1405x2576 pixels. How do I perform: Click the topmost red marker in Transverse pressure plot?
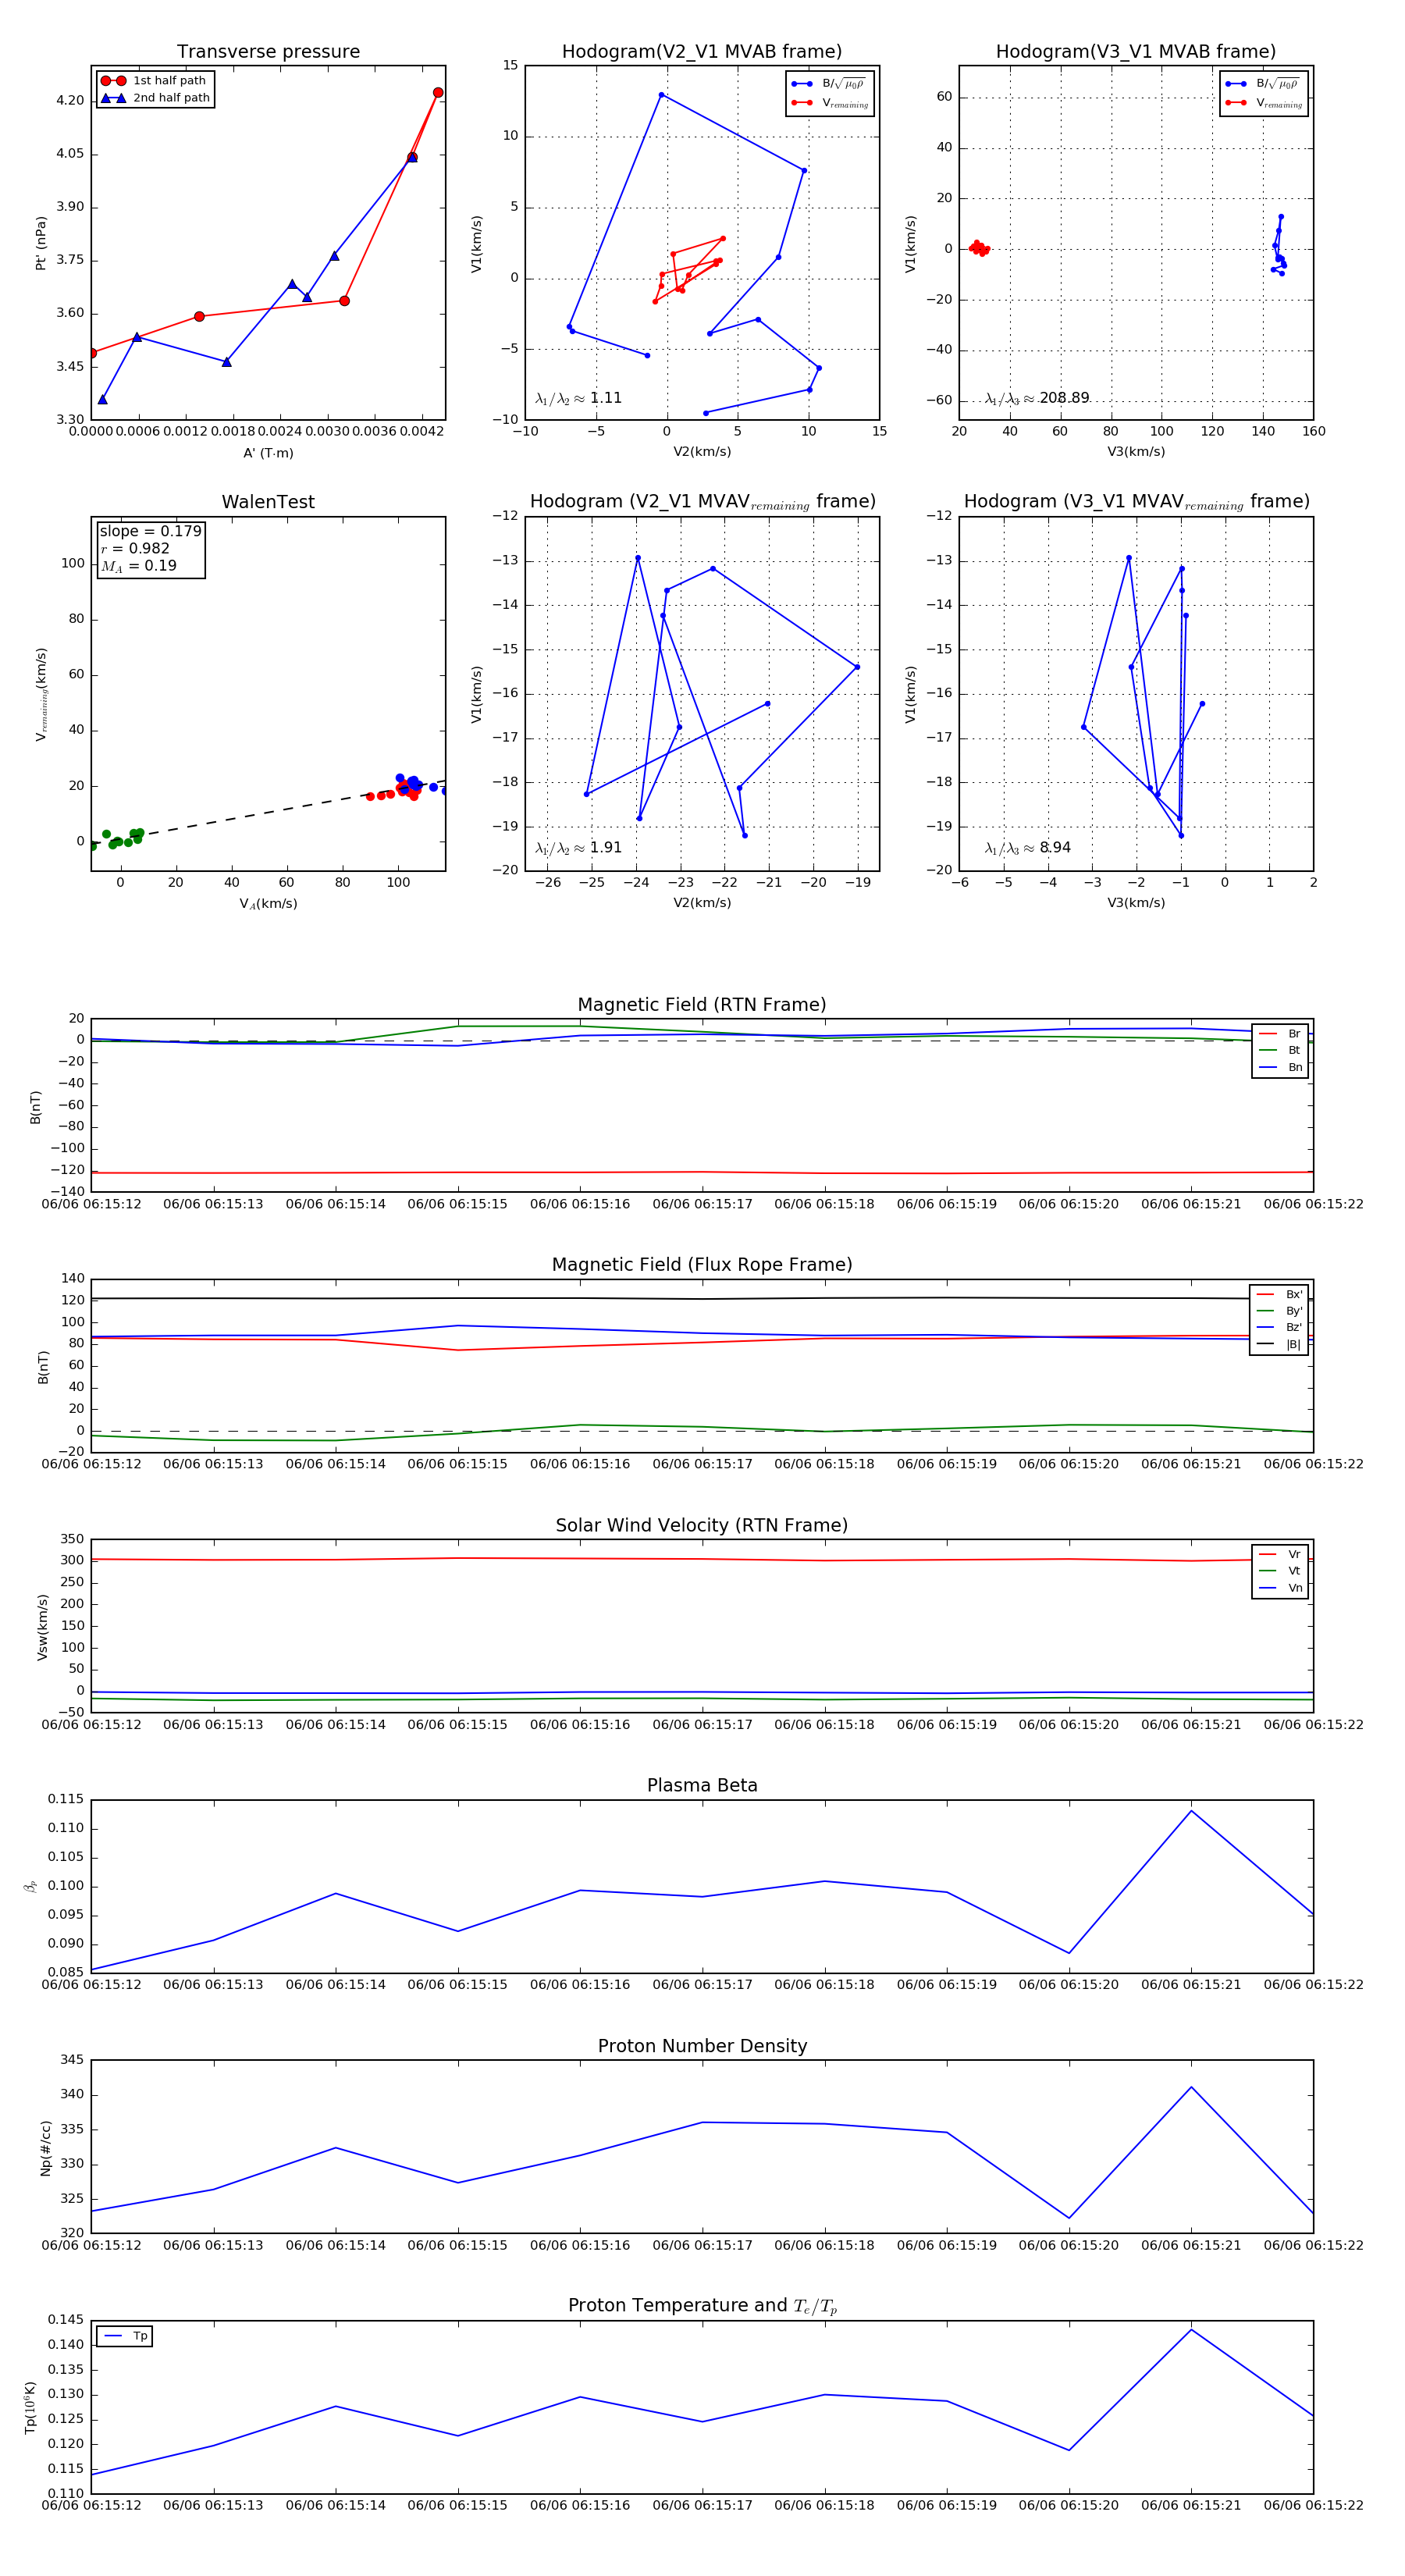point(438,93)
